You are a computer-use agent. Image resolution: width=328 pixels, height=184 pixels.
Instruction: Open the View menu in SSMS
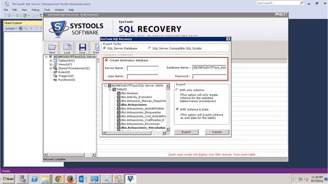coord(24,10)
